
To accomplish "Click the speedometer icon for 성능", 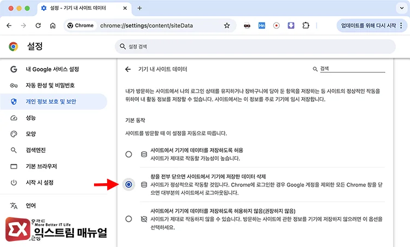I will click(14, 118).
